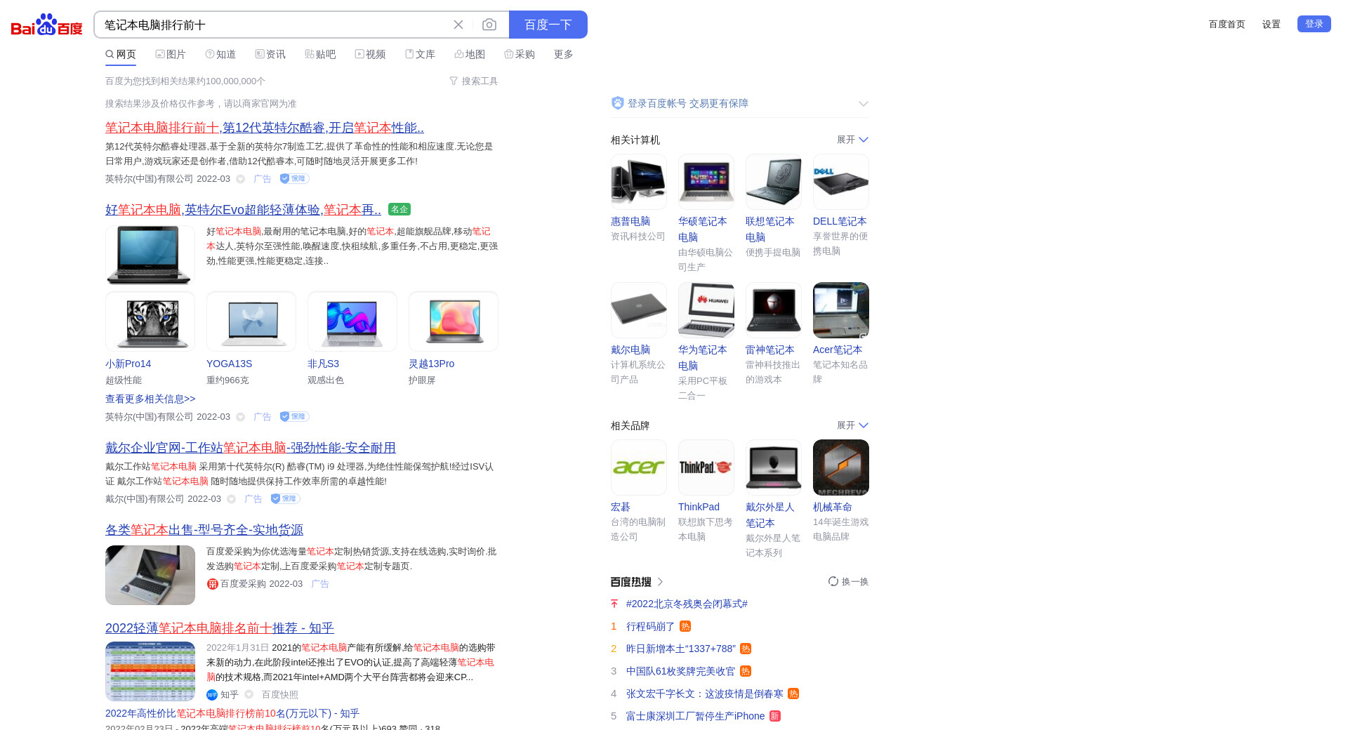Open the ThinkPad brand logo
This screenshot has width=1348, height=730.
[706, 467]
